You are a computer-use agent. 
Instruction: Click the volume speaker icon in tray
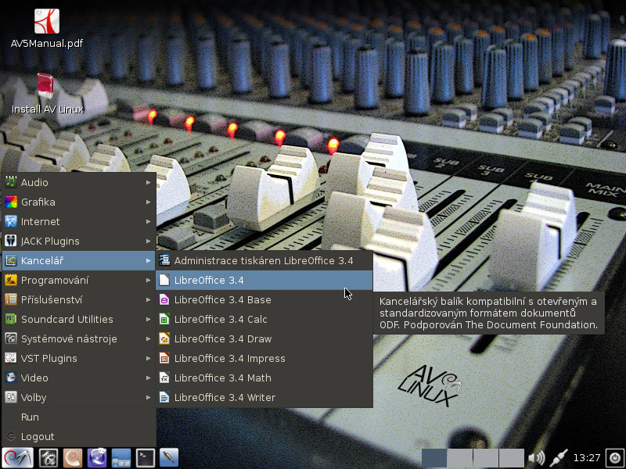click(536, 458)
